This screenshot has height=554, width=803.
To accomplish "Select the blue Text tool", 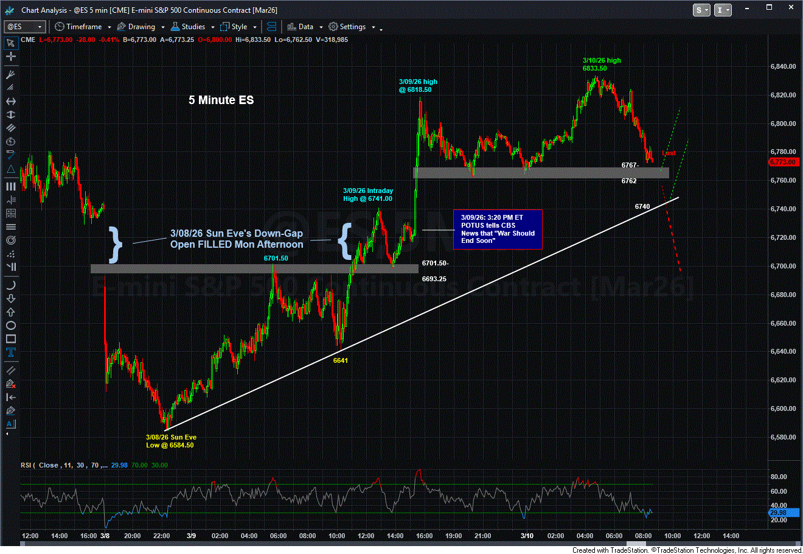I will pos(10,354).
